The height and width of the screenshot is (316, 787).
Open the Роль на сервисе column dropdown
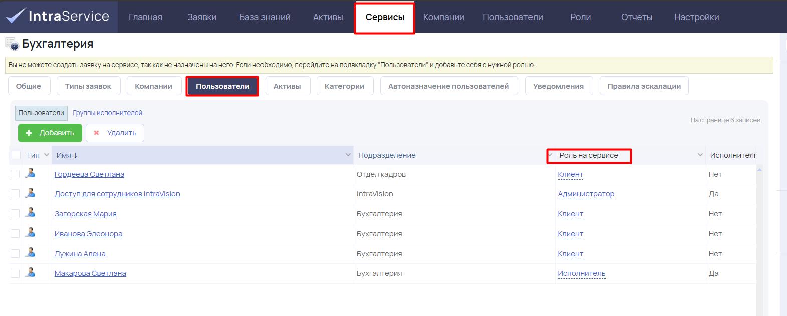(700, 155)
